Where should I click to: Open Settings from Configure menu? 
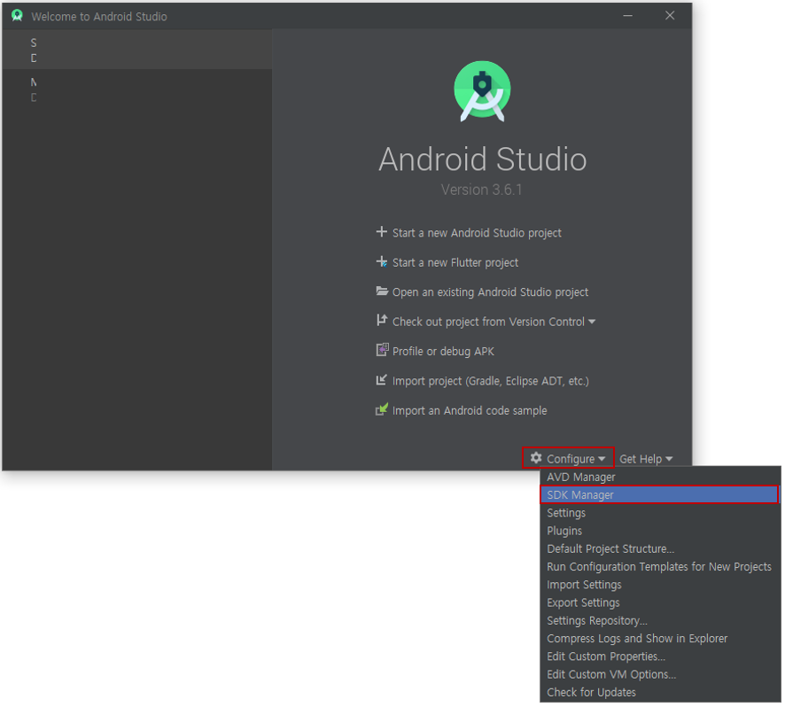point(661,514)
